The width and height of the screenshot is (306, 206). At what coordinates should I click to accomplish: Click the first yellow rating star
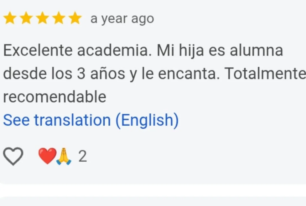click(10, 19)
